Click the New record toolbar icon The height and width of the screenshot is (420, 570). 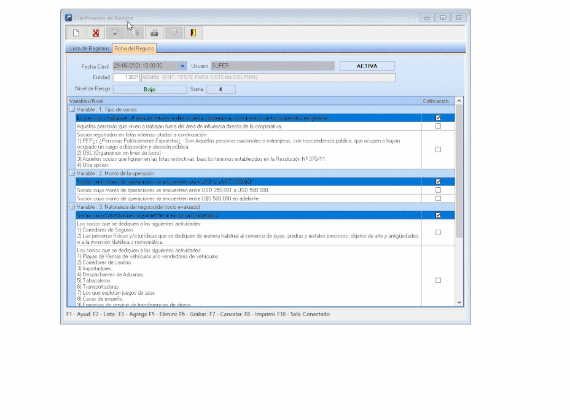pos(76,33)
